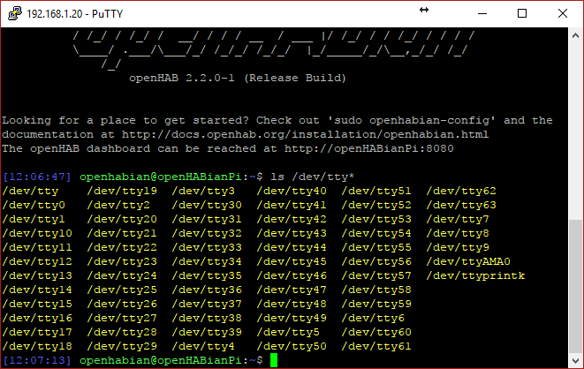Click the [12:06:47] timestamp in prompt
Image resolution: width=584 pixels, height=369 pixels.
(36, 177)
